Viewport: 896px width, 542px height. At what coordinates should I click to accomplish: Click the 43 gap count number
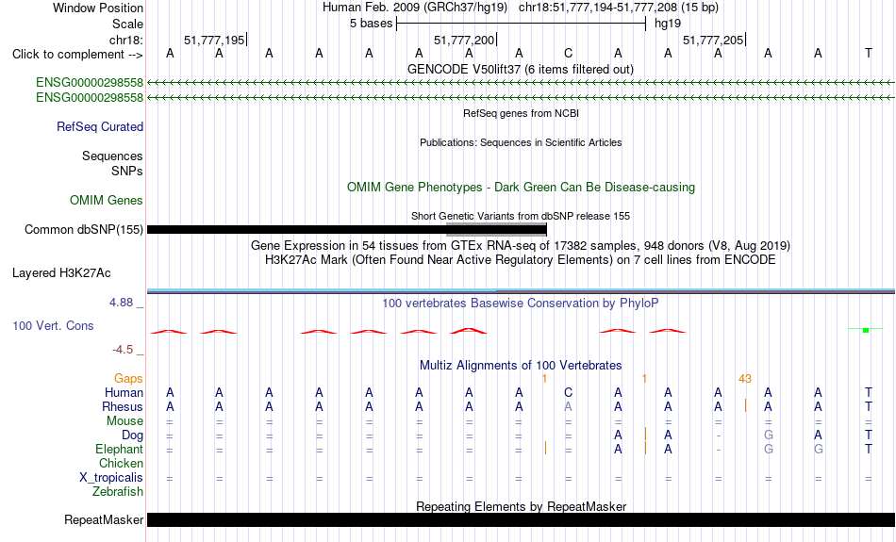(744, 379)
